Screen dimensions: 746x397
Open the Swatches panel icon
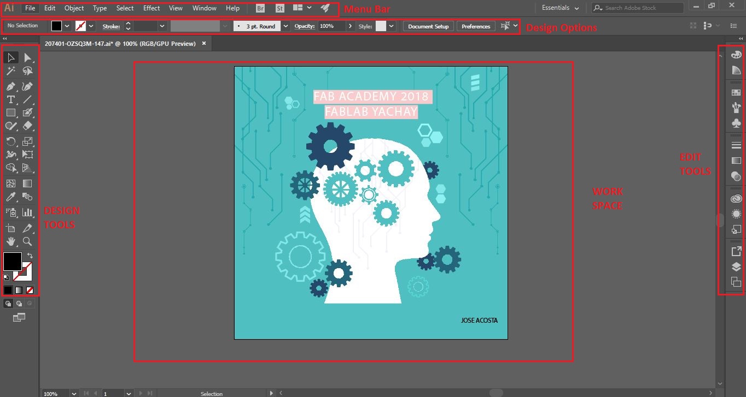pos(736,93)
